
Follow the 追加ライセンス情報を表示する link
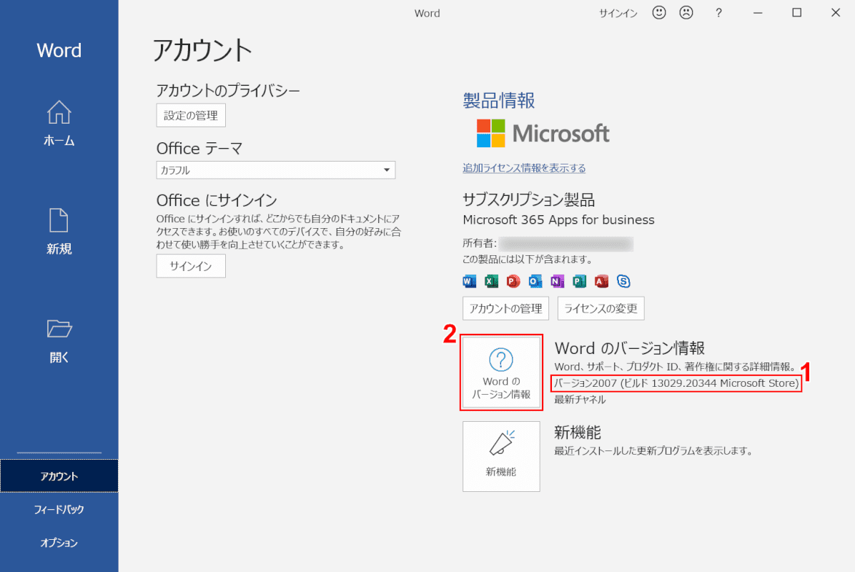[x=524, y=168]
